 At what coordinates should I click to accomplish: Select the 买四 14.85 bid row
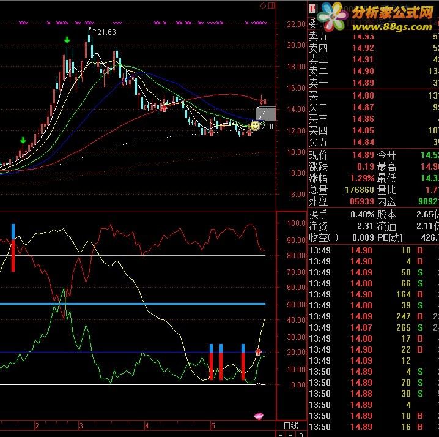(x=374, y=130)
